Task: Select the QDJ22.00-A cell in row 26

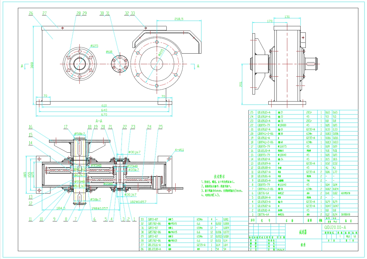Action: (154, 249)
